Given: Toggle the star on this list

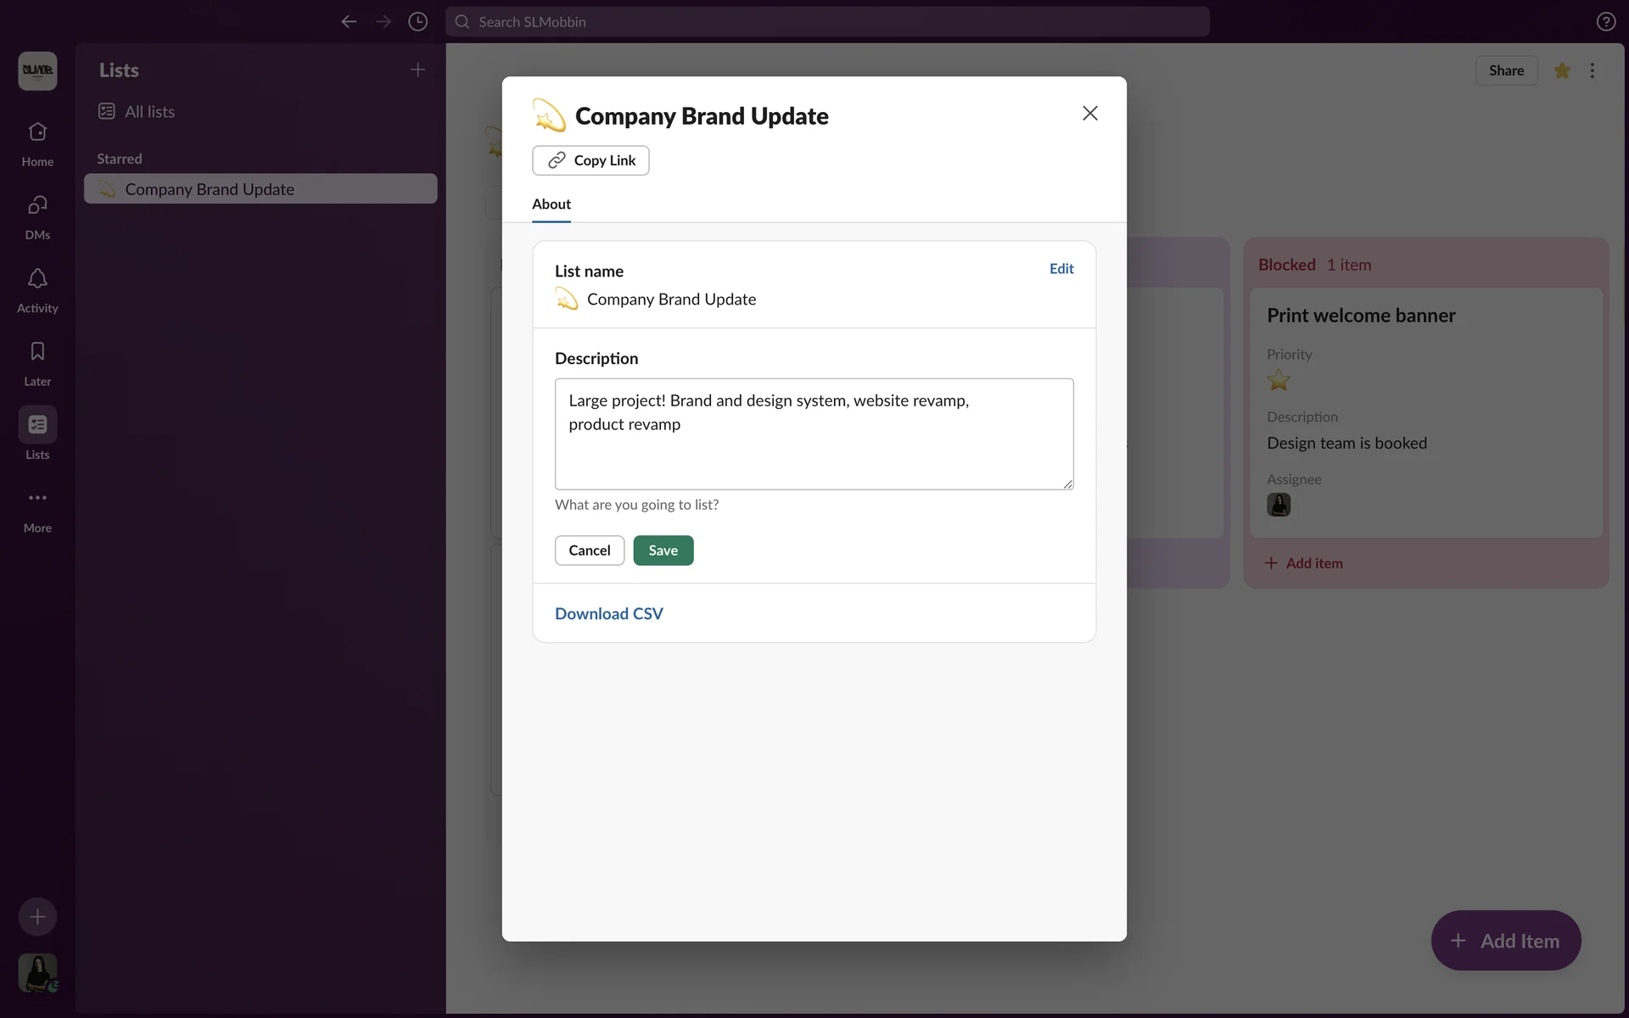Looking at the screenshot, I should click(x=1562, y=71).
